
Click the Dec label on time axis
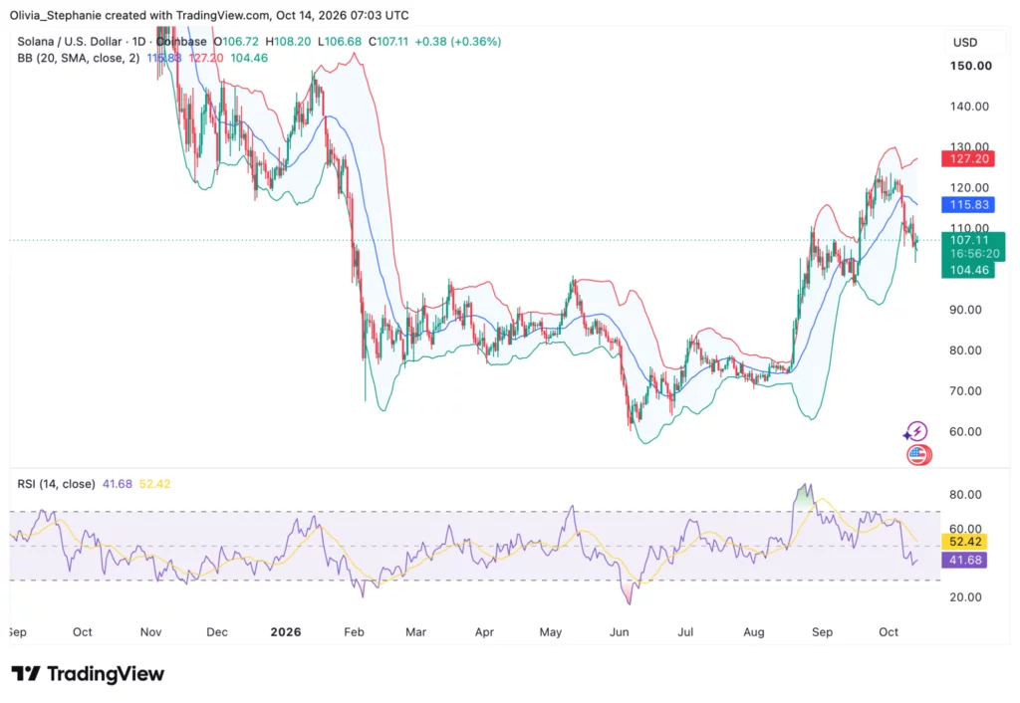click(x=217, y=632)
